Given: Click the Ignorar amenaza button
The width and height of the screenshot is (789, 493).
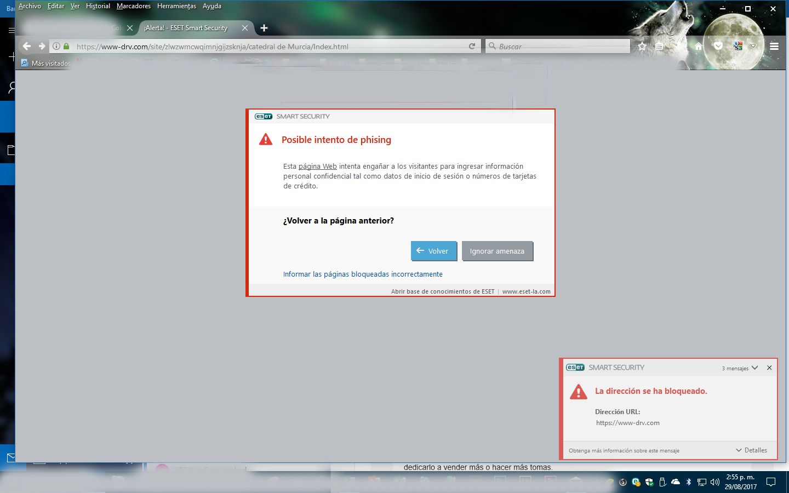Looking at the screenshot, I should click(497, 251).
